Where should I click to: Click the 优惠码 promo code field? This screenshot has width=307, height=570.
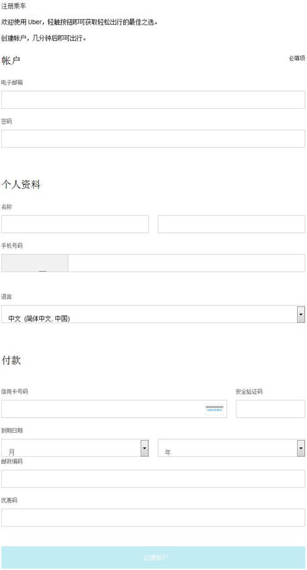click(x=153, y=518)
